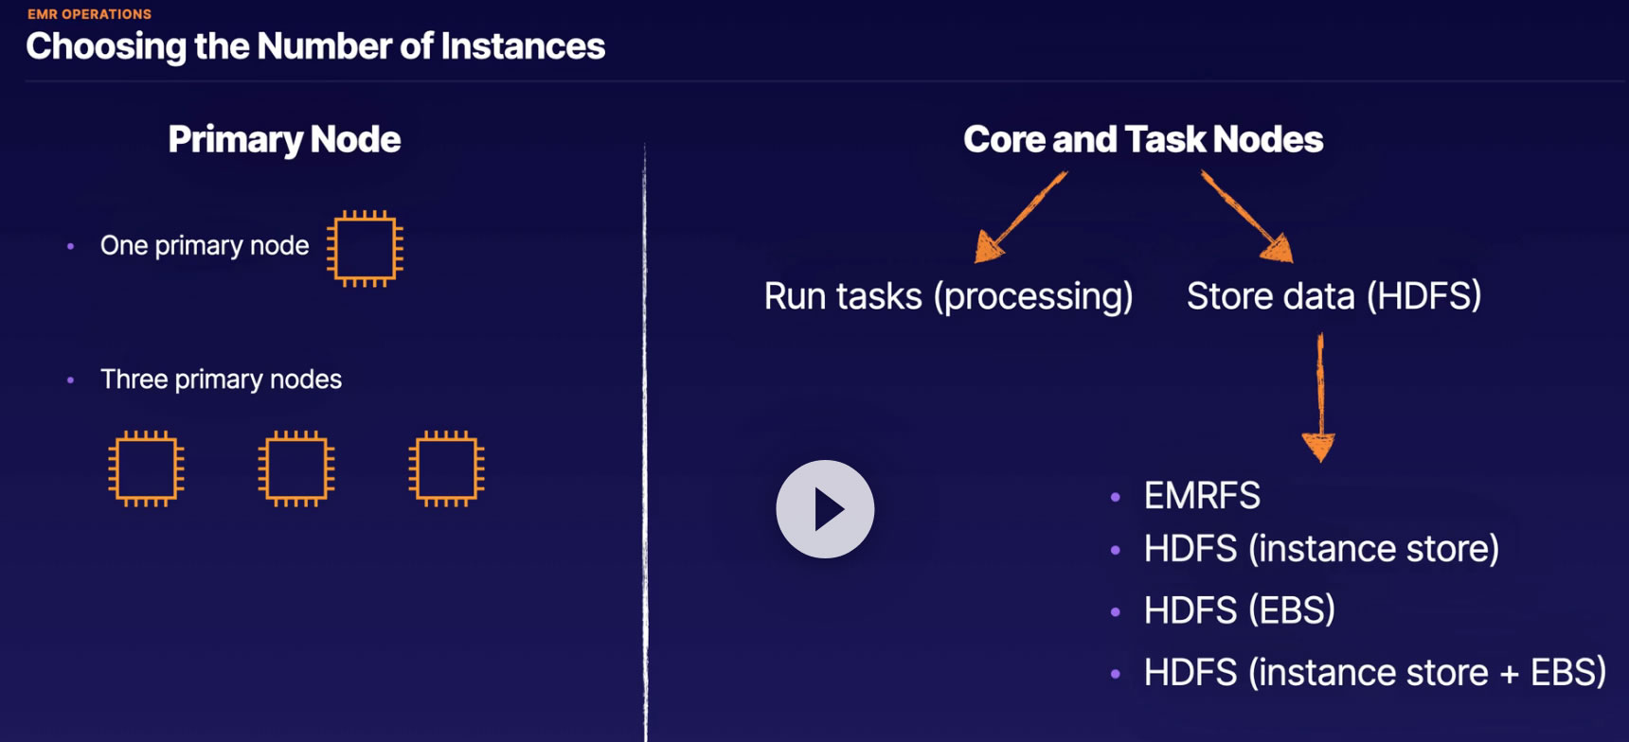
Task: Click the Choosing the Number of Instances title
Action: coord(315,46)
